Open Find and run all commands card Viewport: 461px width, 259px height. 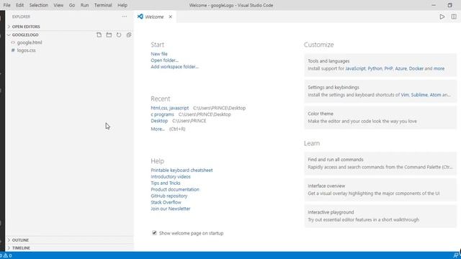[x=380, y=163]
